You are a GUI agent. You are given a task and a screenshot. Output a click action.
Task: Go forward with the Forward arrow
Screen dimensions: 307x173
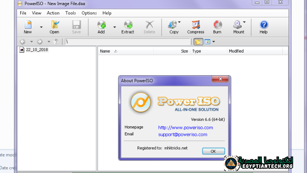(x=40, y=41)
